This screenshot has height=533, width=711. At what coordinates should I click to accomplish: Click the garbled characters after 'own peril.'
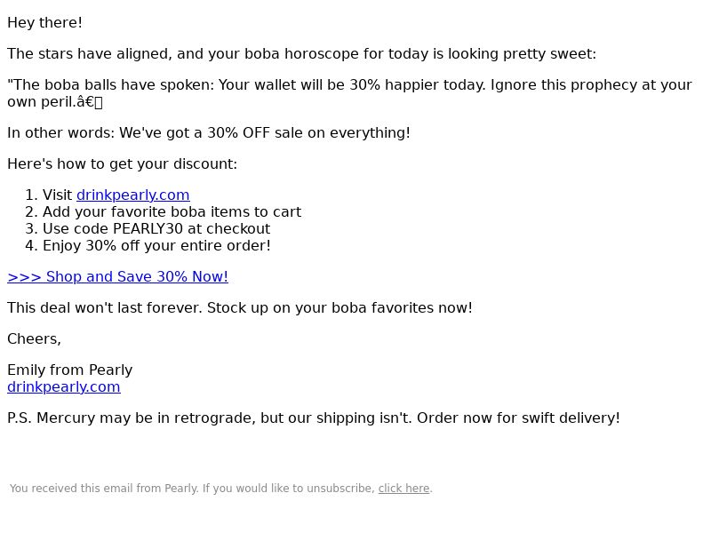90,102
